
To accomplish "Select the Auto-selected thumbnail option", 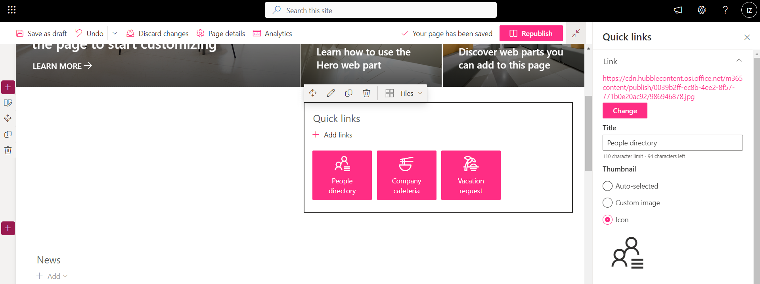I will pos(607,186).
